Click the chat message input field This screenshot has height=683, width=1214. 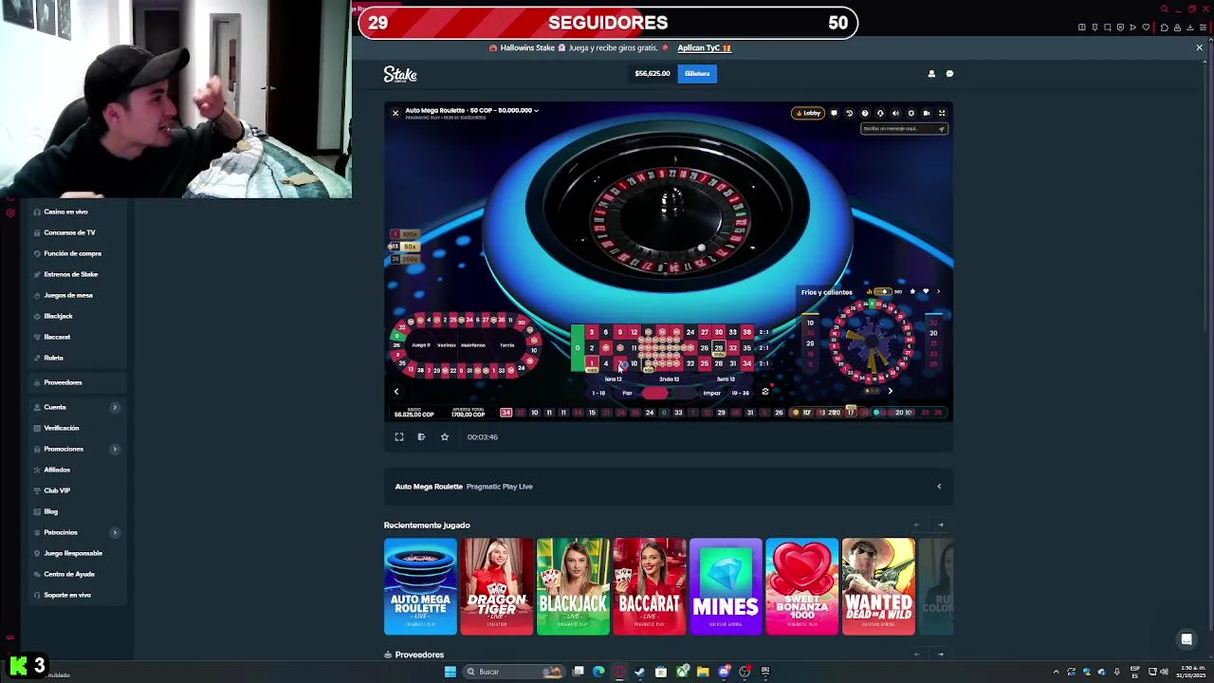pos(904,129)
